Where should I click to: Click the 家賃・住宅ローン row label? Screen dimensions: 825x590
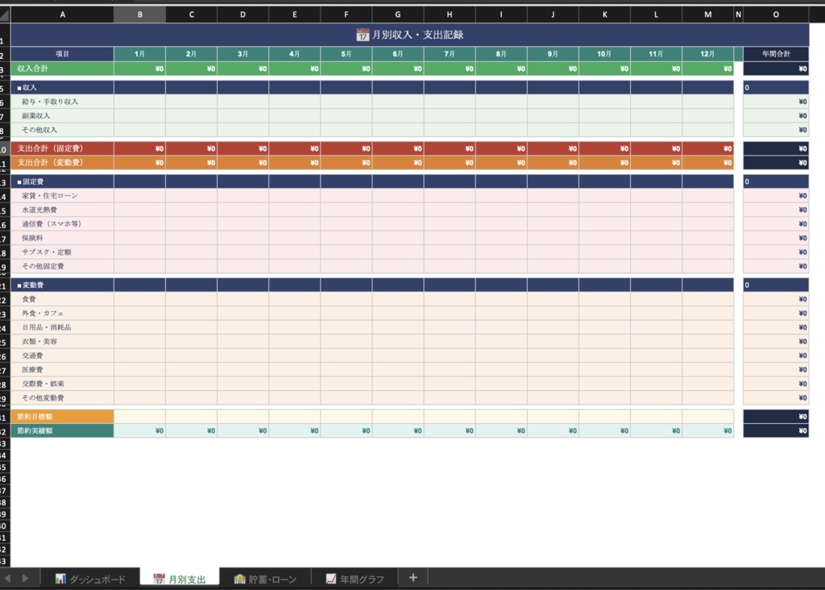(62, 196)
